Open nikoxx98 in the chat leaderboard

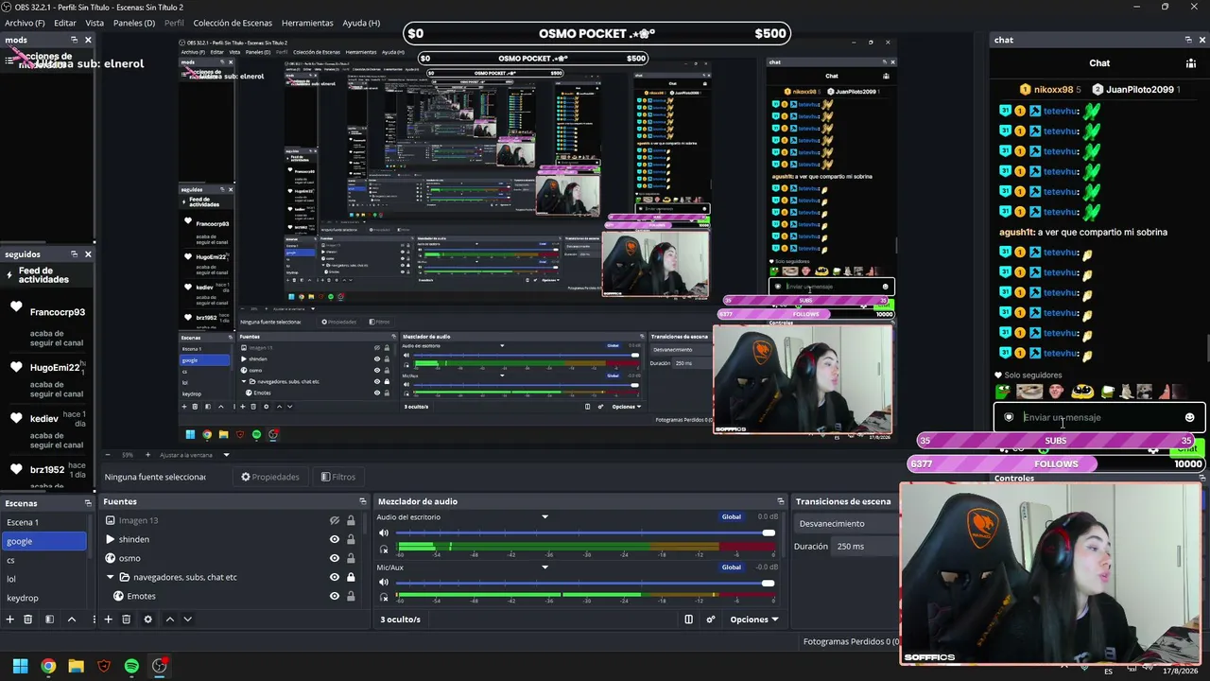[x=1052, y=90]
